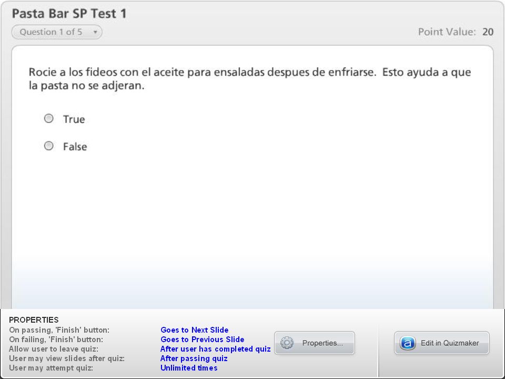Image resolution: width=505 pixels, height=379 pixels.
Task: Click the 'User may attempt quiz:' label
Action: pos(51,368)
